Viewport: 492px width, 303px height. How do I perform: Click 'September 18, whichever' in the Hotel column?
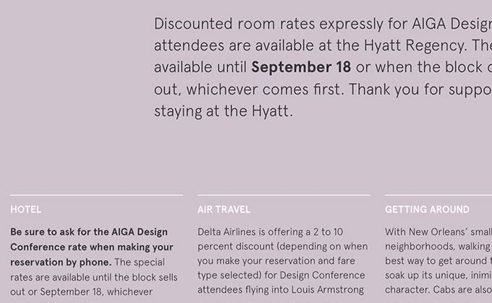click(96, 291)
